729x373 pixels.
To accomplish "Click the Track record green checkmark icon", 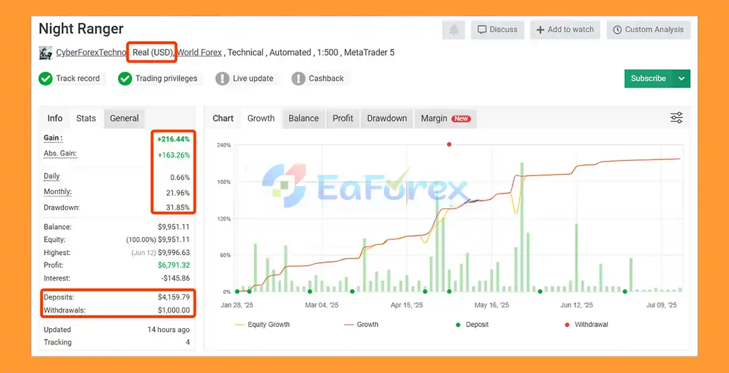I will 46,79.
